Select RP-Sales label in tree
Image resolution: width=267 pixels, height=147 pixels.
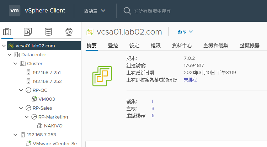pos(42,108)
